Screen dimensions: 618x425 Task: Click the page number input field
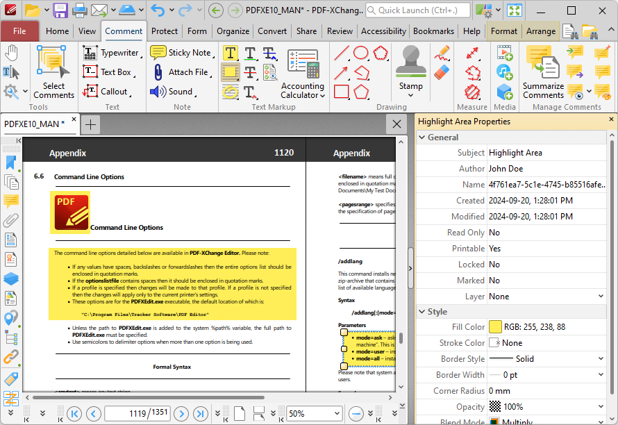138,414
